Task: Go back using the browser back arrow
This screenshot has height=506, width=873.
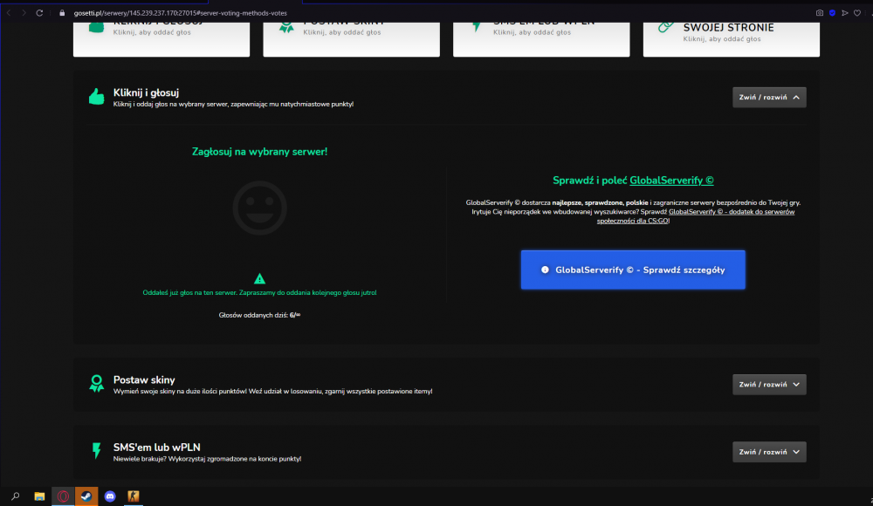Action: point(9,13)
